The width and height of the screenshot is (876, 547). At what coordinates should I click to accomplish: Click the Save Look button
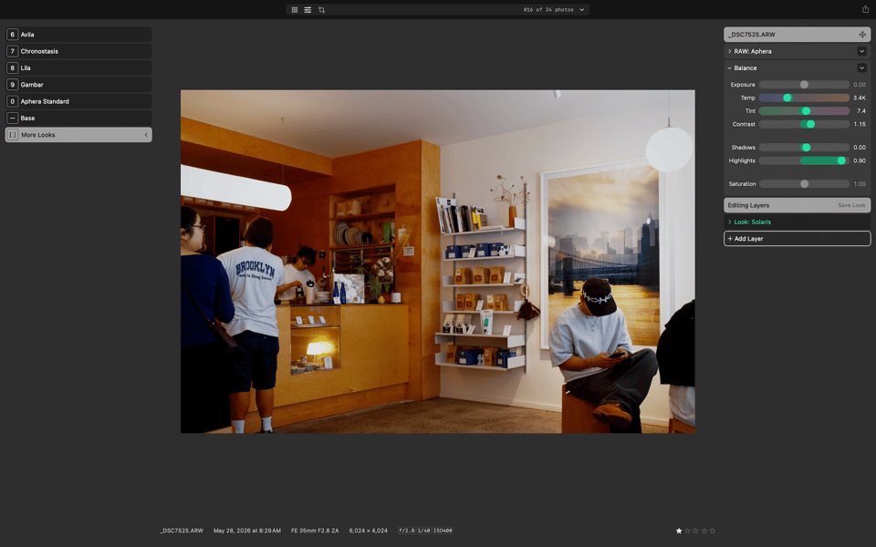(851, 205)
